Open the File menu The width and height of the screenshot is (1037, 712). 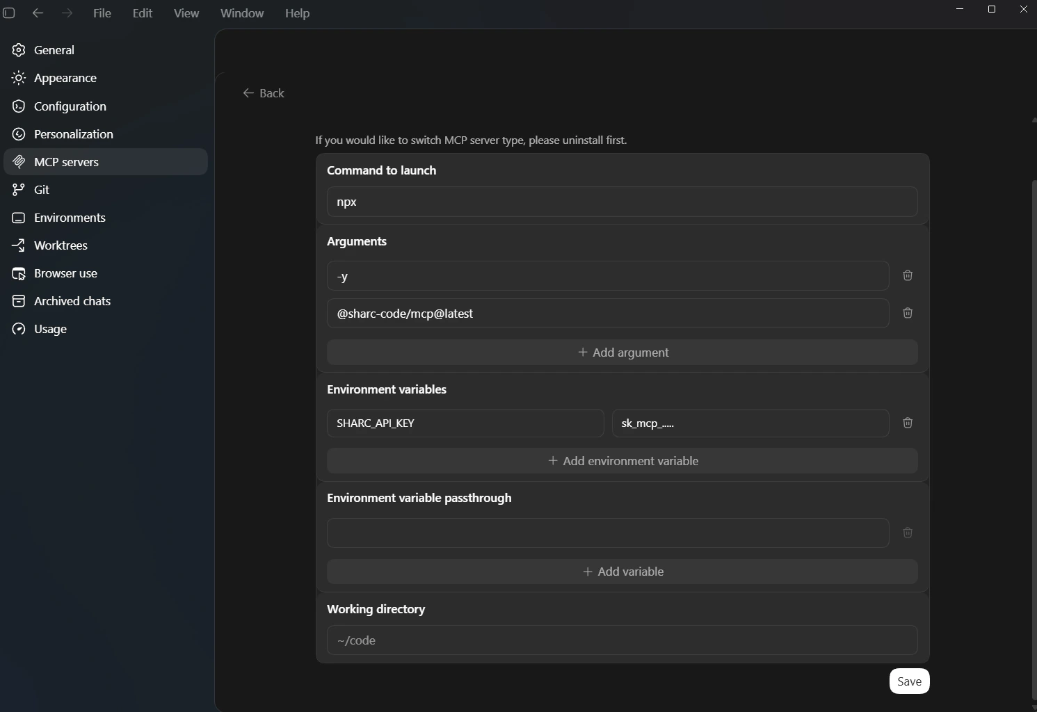coord(102,13)
